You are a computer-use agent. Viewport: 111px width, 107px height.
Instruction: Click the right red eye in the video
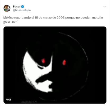(x=64, y=62)
